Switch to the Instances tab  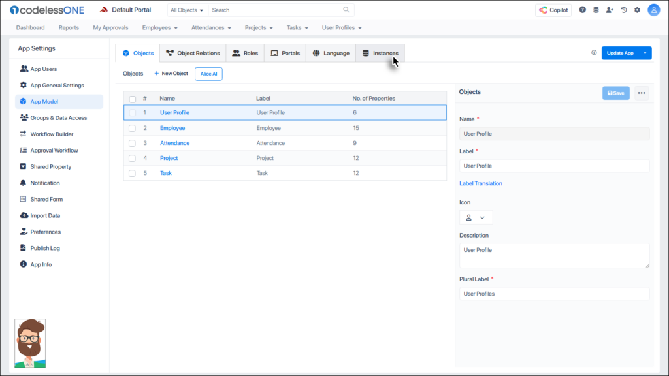point(380,54)
